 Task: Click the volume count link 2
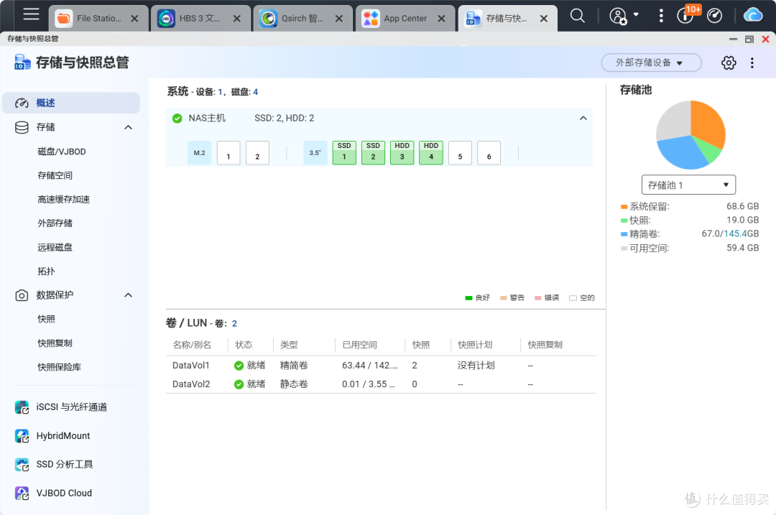click(234, 323)
